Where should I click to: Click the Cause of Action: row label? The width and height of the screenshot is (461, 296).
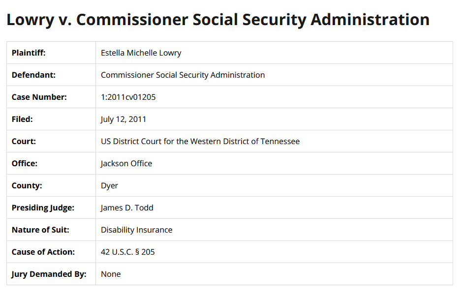43,252
